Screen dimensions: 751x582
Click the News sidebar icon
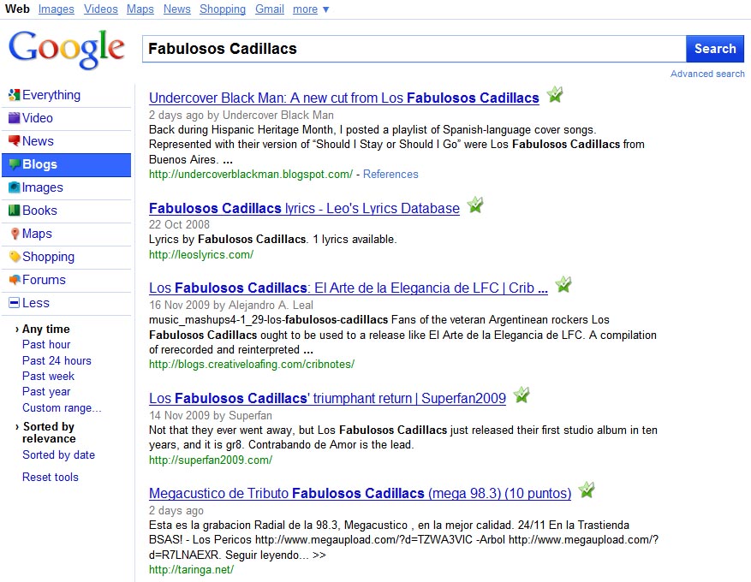click(14, 140)
